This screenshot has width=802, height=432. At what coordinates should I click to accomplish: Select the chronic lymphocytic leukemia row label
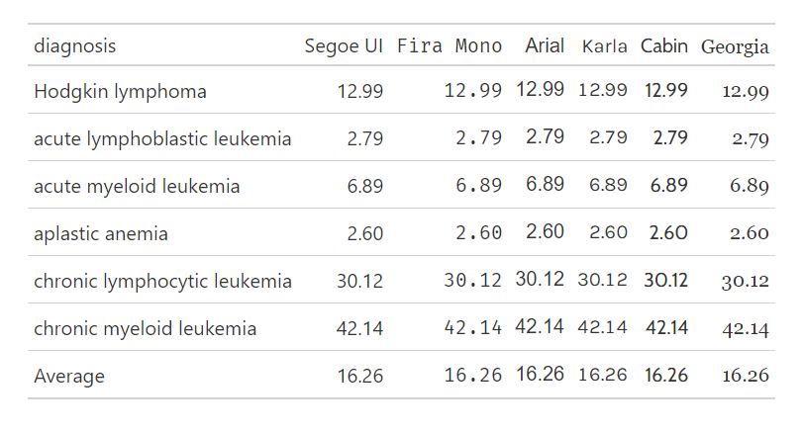162,282
